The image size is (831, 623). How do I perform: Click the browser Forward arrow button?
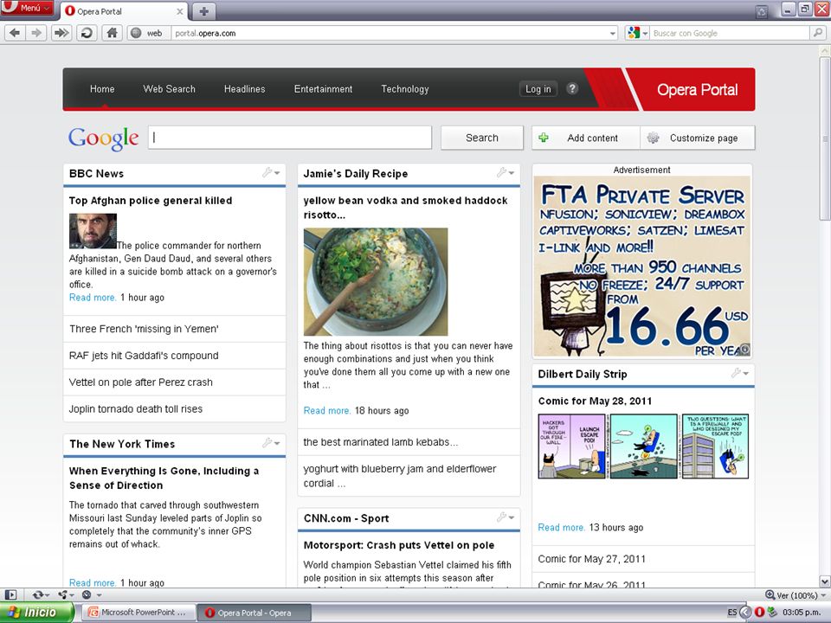pyautogui.click(x=36, y=33)
